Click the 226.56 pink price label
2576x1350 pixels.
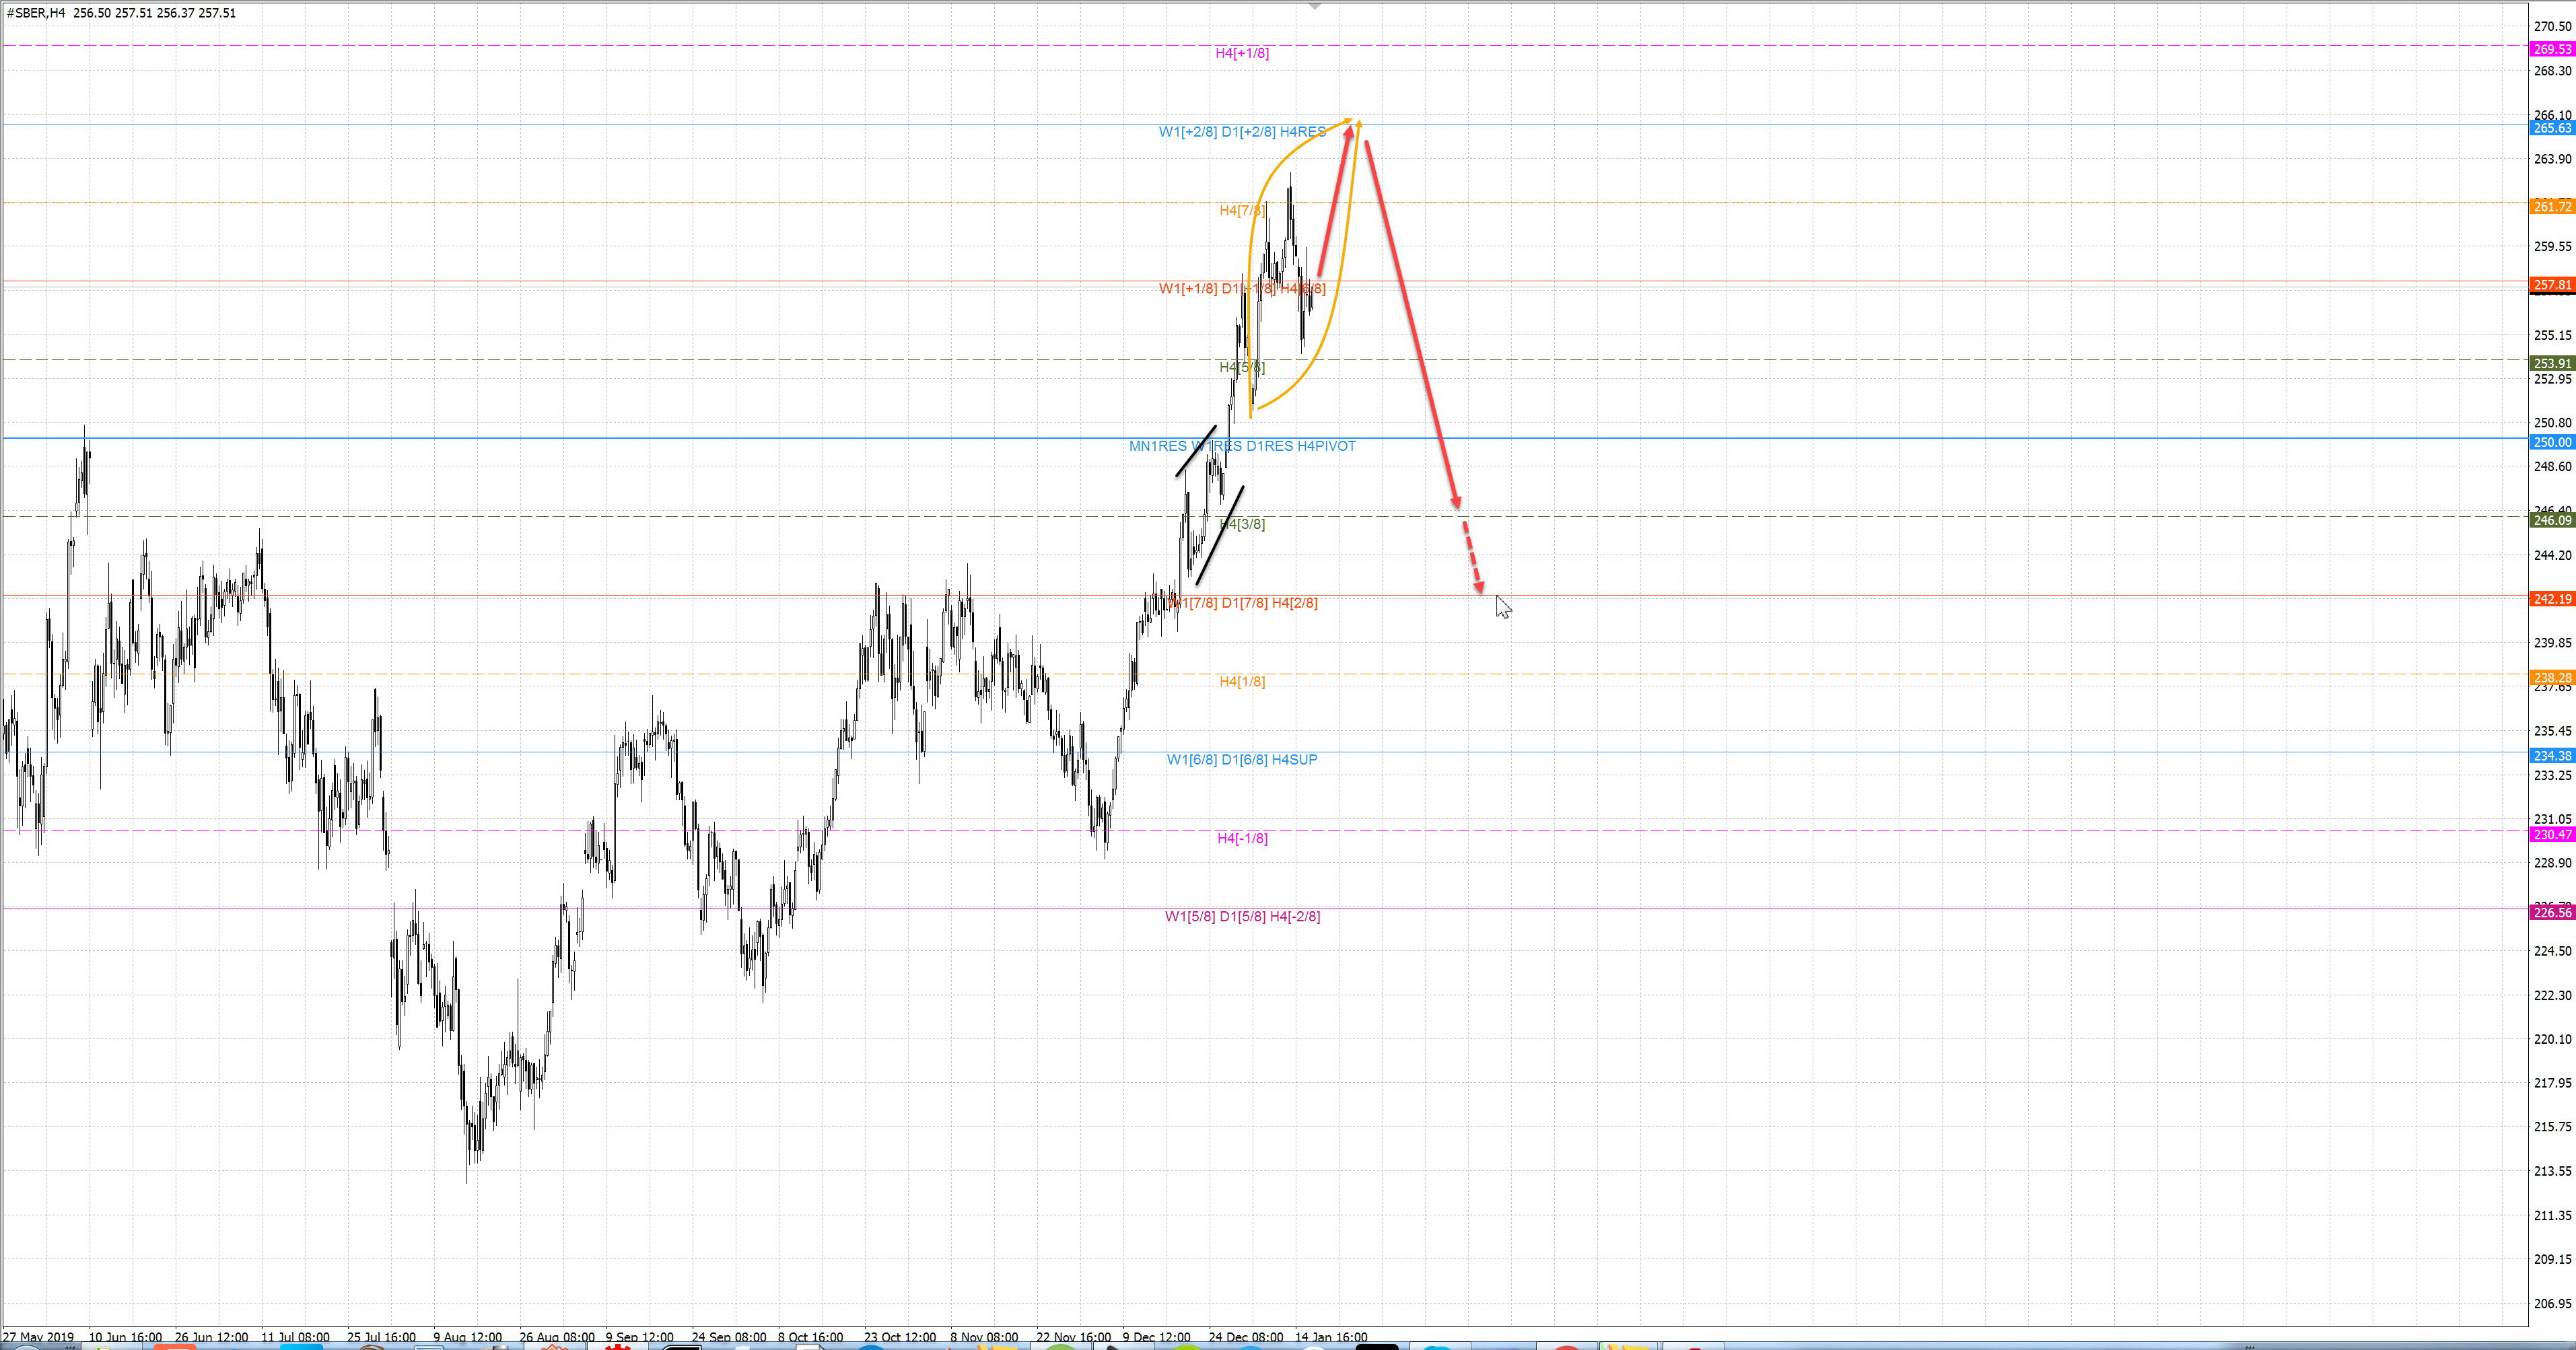[x=2551, y=912]
